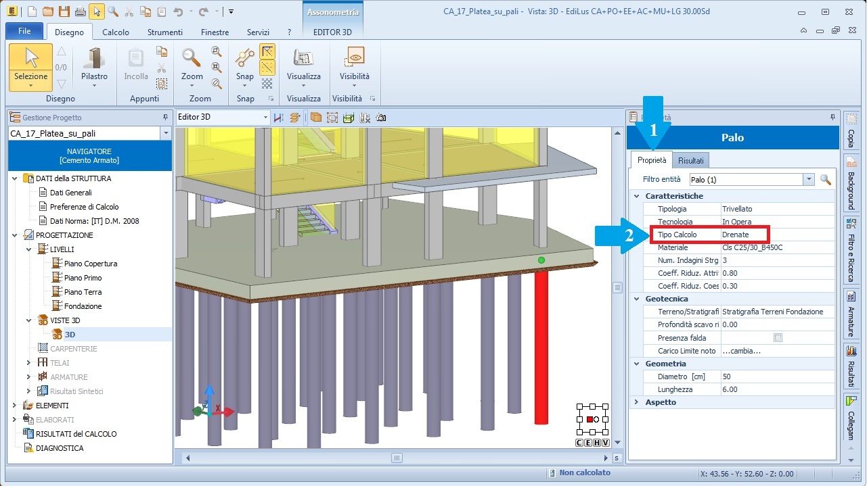Viewport: 867px width, 486px height.
Task: Open the Editor 3D view dropdown
Action: (265, 117)
